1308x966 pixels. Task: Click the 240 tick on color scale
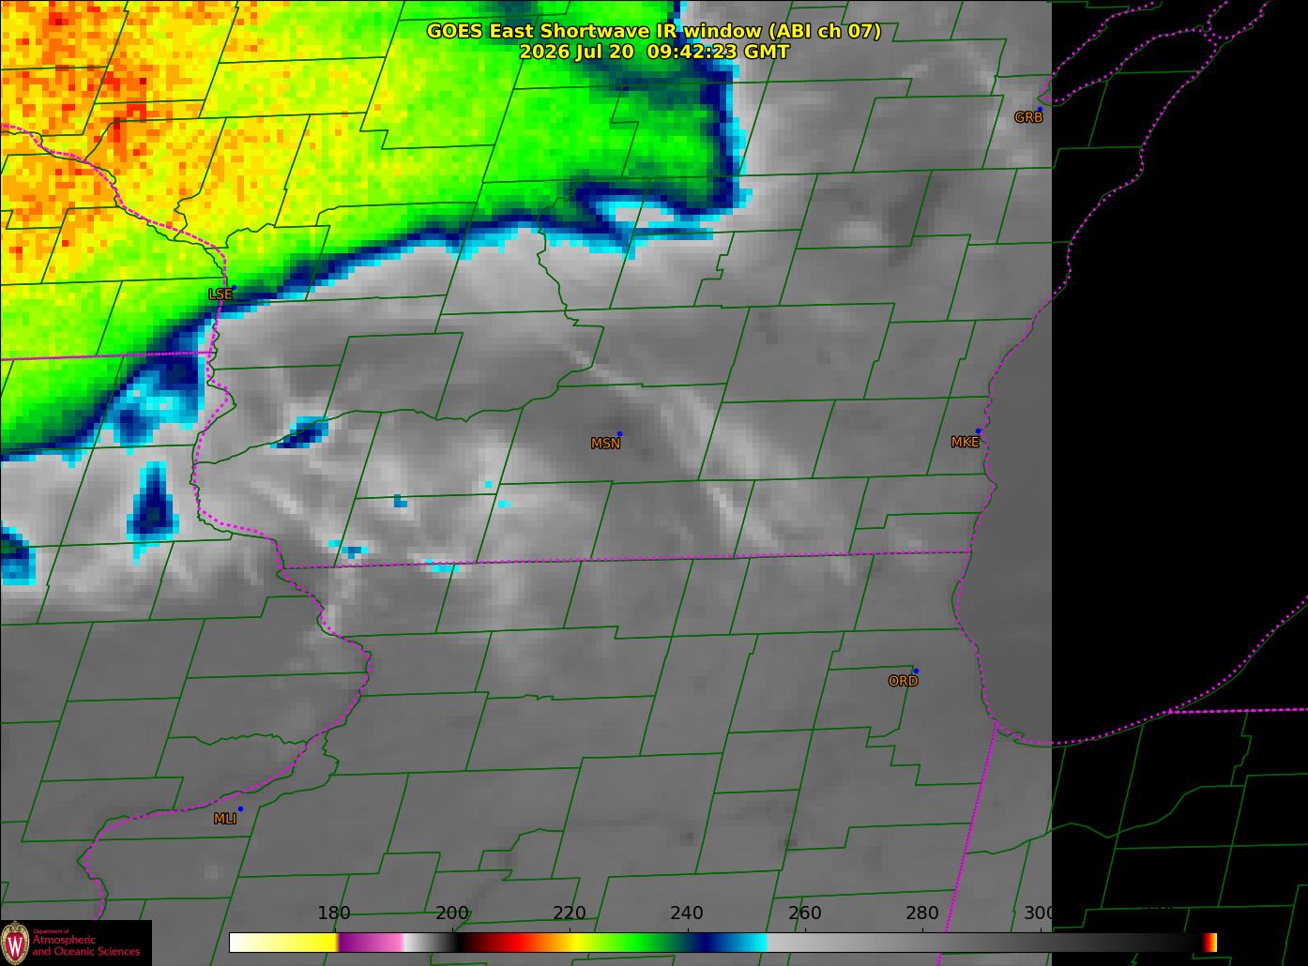point(687,913)
